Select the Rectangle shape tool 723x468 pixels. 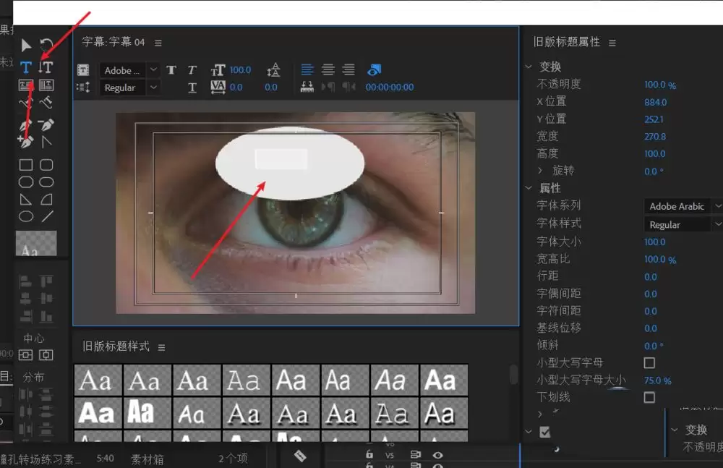(x=26, y=166)
